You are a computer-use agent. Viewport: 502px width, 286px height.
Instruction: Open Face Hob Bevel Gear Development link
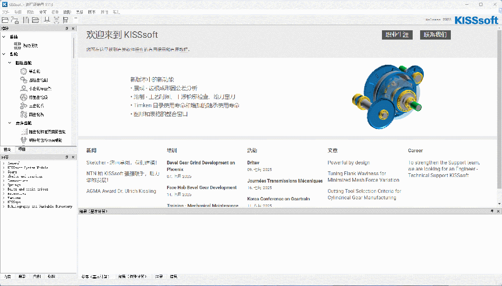coord(202,188)
